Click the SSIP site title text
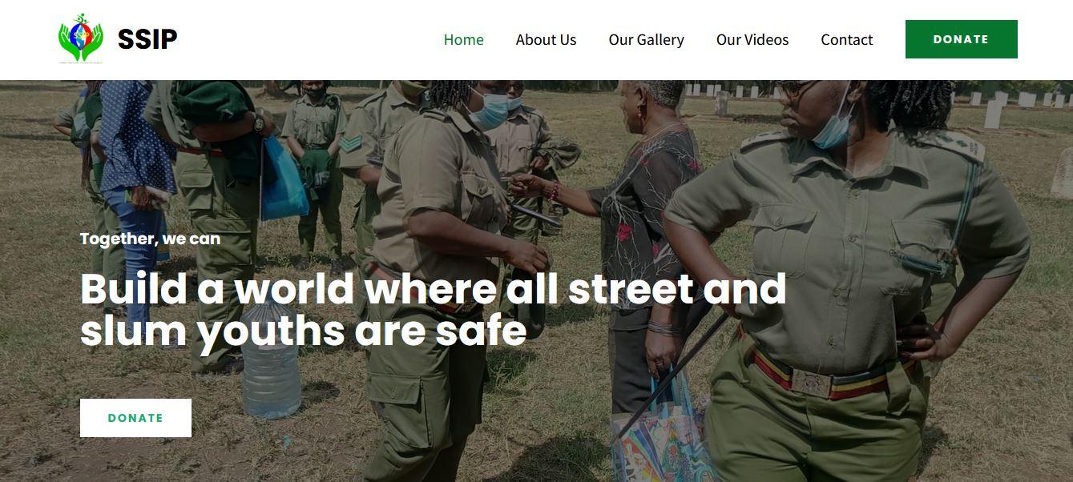Screen dimensions: 1073x482 [x=147, y=39]
